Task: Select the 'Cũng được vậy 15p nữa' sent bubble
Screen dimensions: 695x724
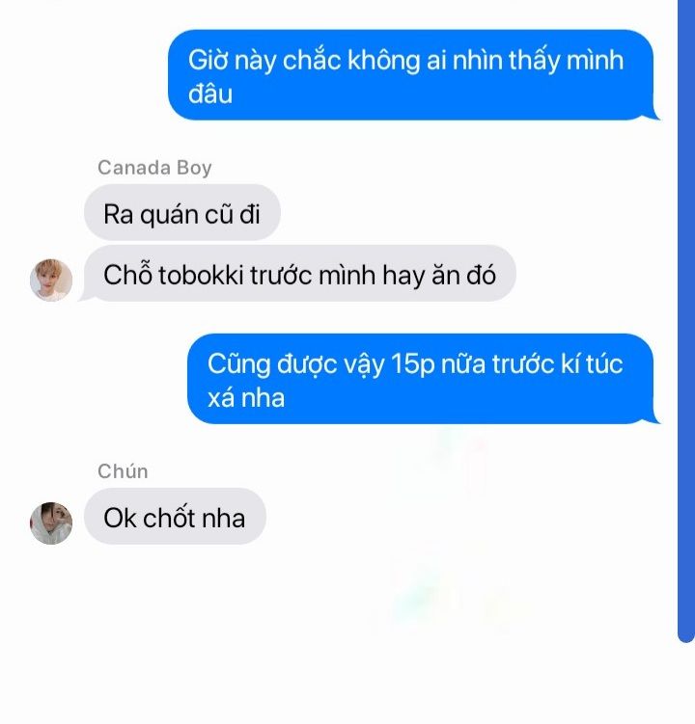Action: tap(423, 379)
